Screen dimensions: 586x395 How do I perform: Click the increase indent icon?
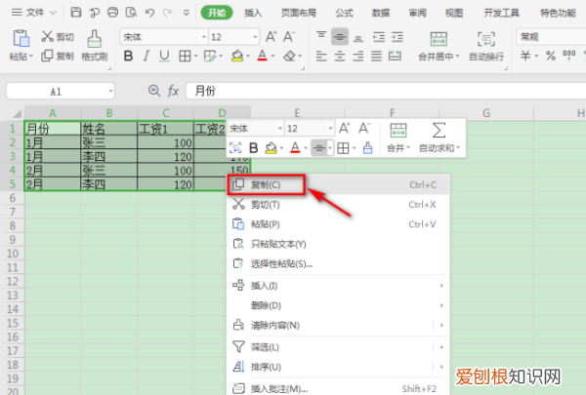397,37
